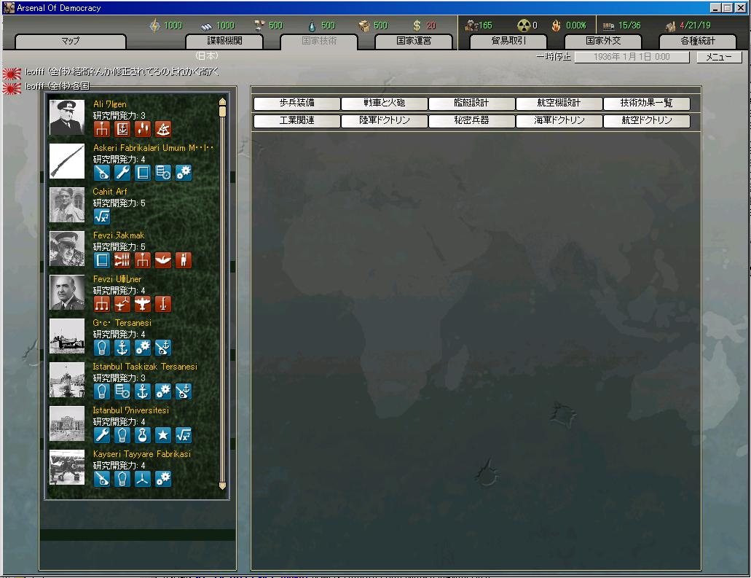
Task: Open the 陸軍ドクトリン category
Action: (384, 121)
